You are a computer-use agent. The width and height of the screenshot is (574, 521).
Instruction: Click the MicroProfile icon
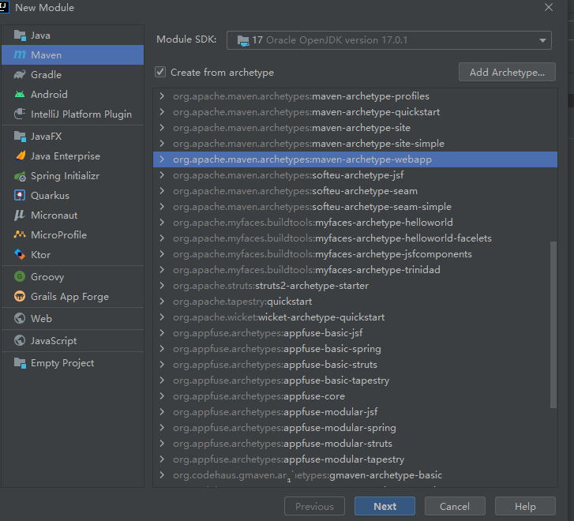coord(20,234)
